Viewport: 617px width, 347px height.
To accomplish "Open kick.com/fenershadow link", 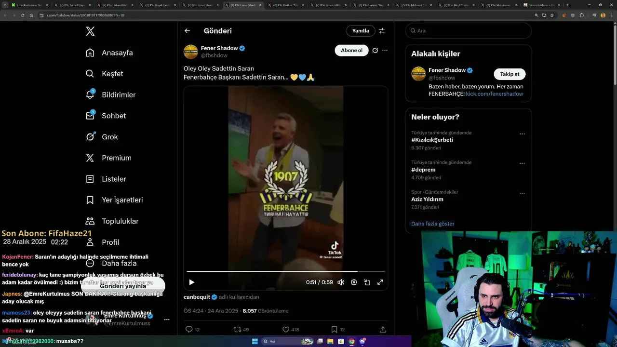I will coord(495,94).
